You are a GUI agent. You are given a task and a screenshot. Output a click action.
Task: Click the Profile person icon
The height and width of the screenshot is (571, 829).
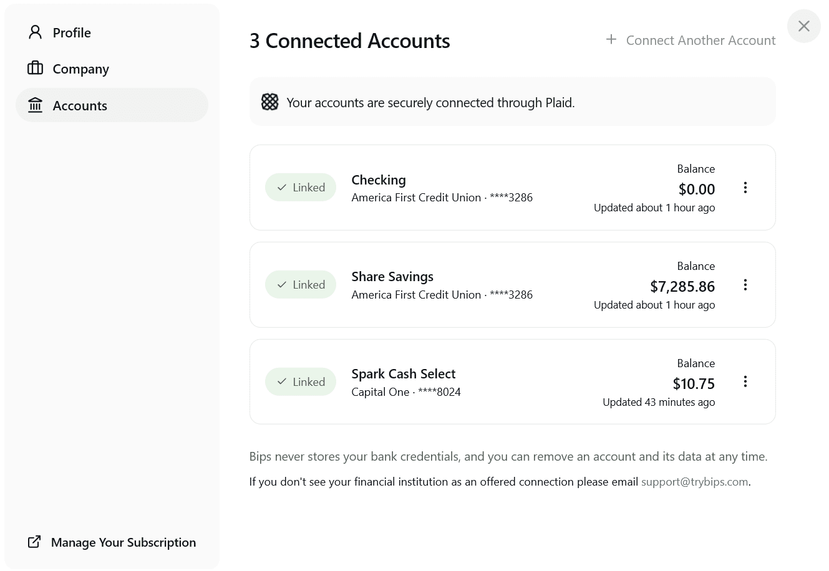(35, 32)
